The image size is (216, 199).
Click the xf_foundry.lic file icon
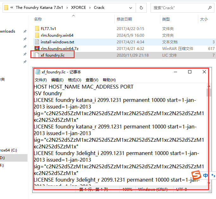point(37,55)
